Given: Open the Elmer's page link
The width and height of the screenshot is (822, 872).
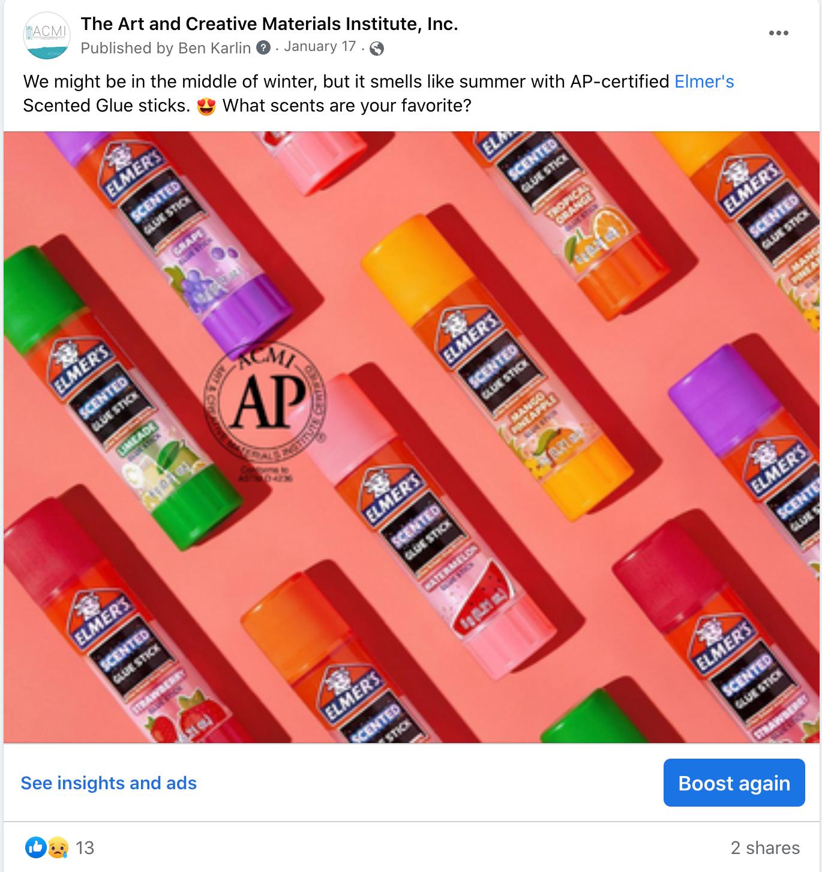Looking at the screenshot, I should point(704,82).
